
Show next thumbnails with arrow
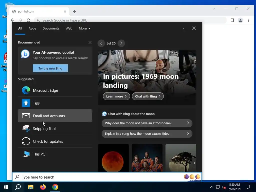click(194, 163)
